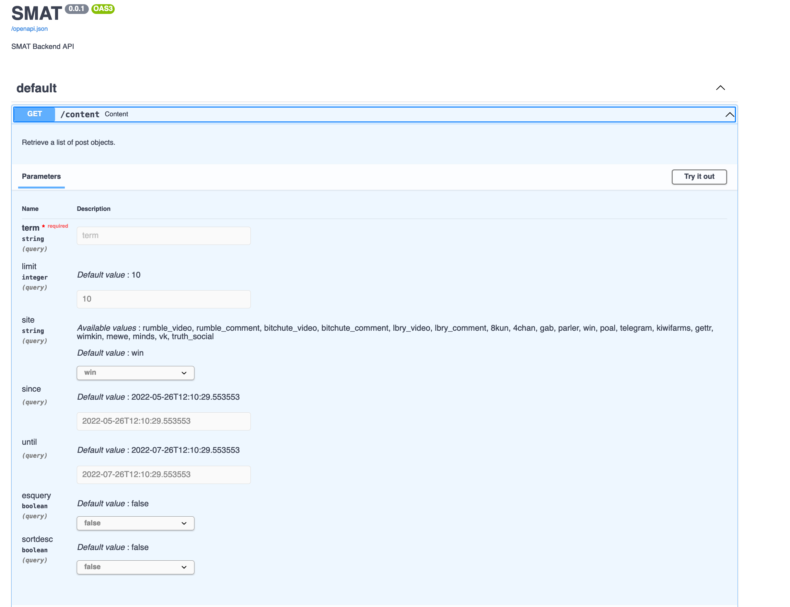Switch to the Parameters tab
The image size is (790, 607).
coord(41,177)
